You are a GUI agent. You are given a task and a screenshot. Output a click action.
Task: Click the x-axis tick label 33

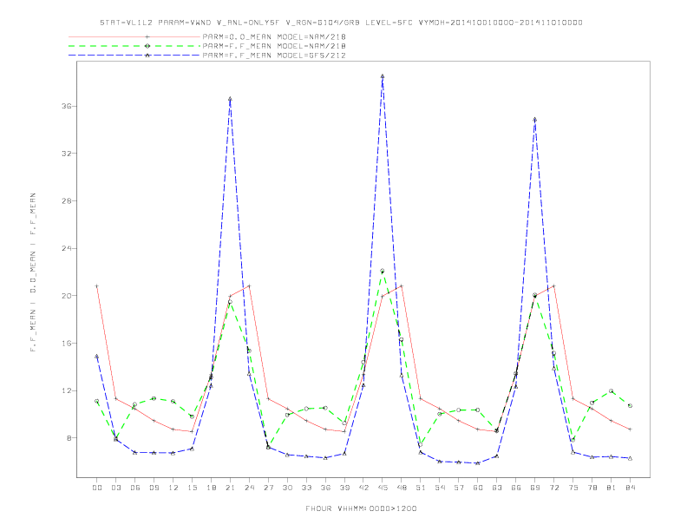pyautogui.click(x=306, y=488)
